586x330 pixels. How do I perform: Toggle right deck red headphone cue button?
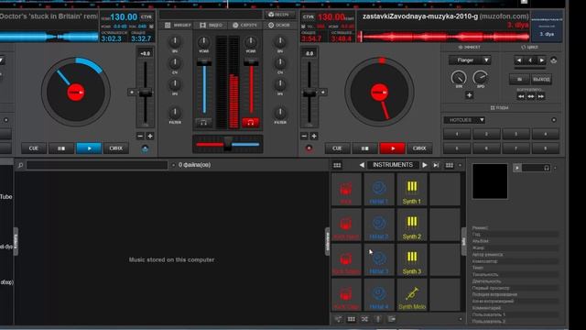coord(250,122)
